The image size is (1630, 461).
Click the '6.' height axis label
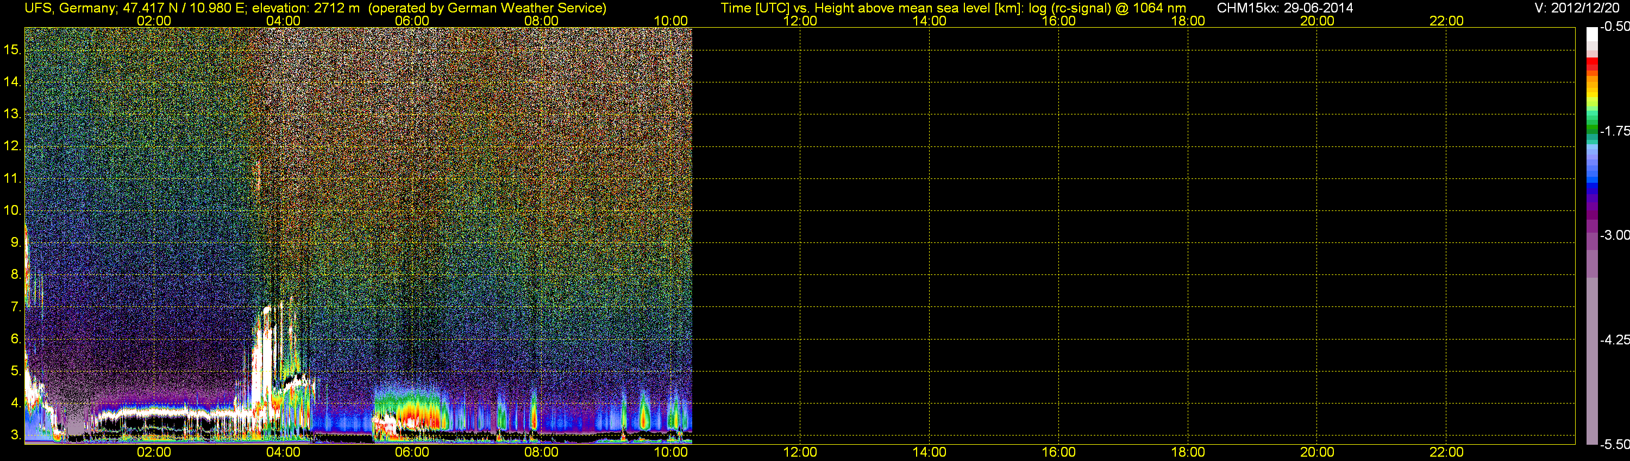tap(16, 338)
